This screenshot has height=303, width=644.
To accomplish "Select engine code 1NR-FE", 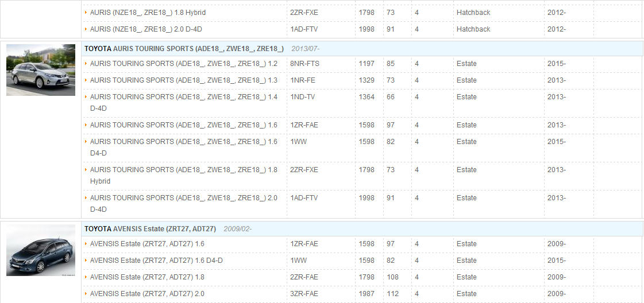I will click(303, 80).
